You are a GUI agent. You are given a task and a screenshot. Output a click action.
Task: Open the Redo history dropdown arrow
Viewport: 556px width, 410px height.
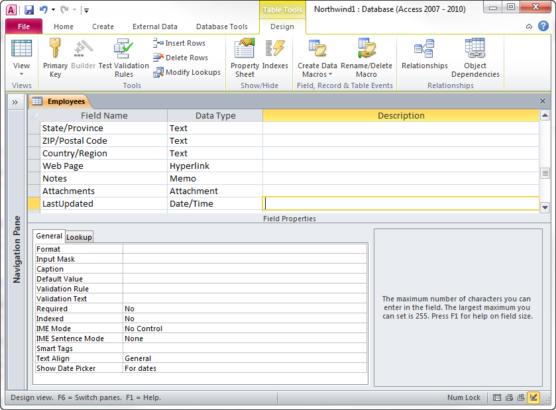tap(74, 10)
